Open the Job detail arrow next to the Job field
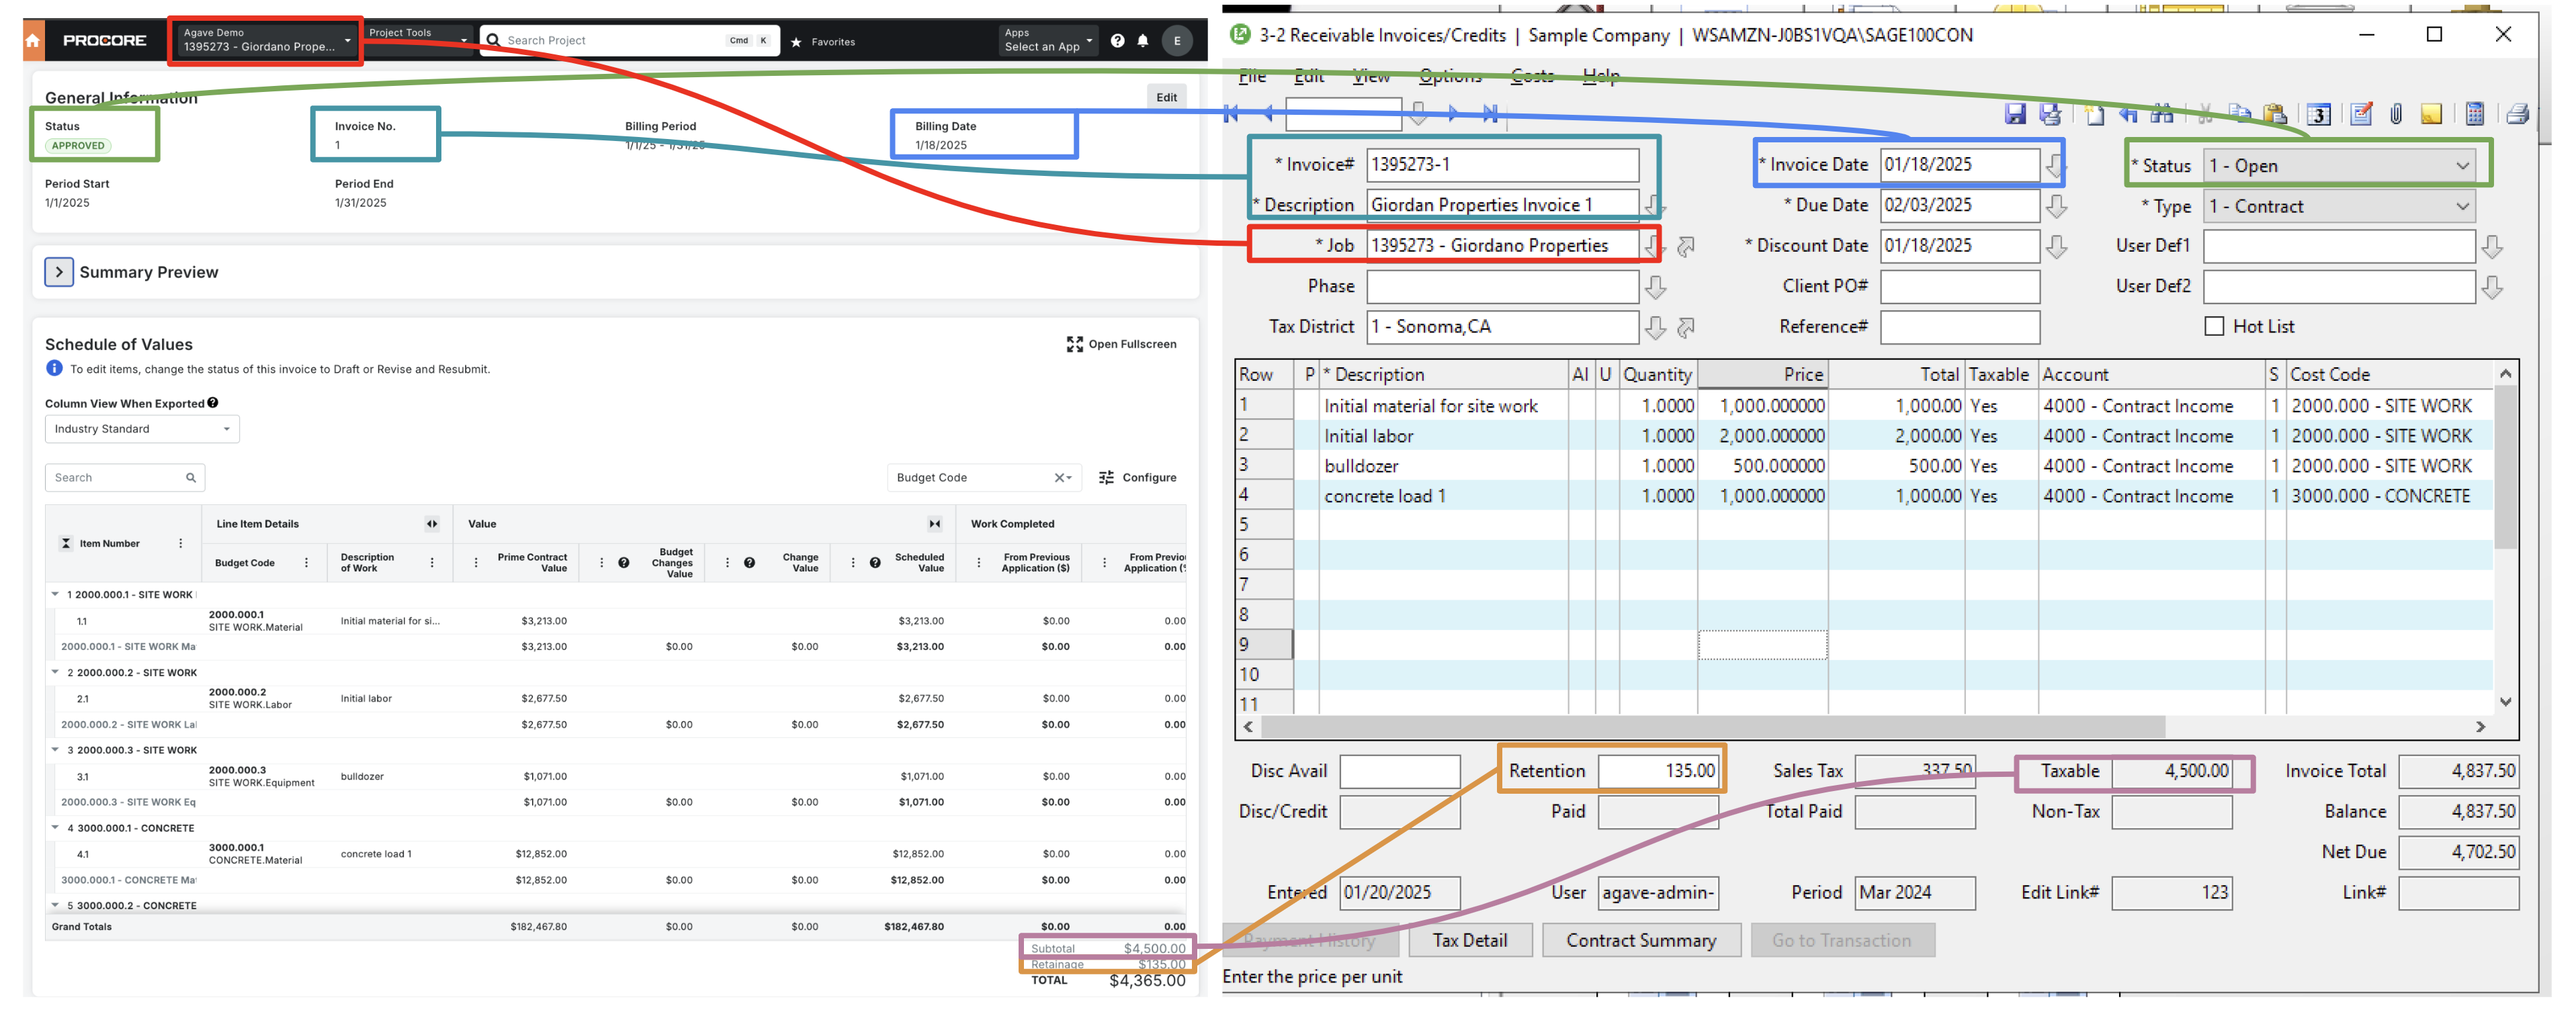This screenshot has width=2576, height=1014. [1686, 246]
